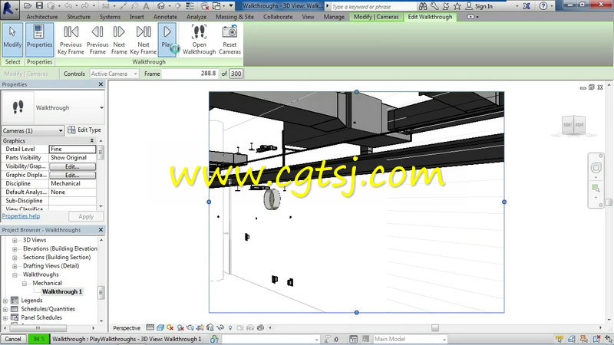614x345 pixels.
Task: Click Zoom icon on the navigation bar
Action: point(596,188)
